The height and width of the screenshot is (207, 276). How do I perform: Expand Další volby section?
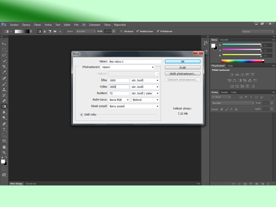pos(82,114)
